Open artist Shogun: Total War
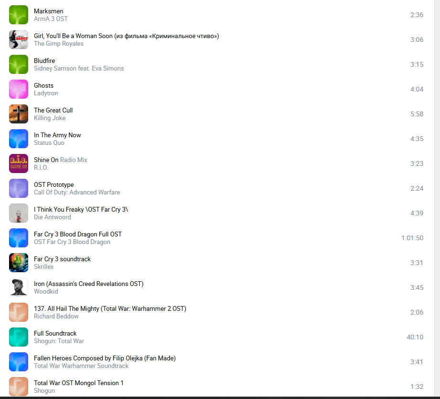 coord(59,341)
